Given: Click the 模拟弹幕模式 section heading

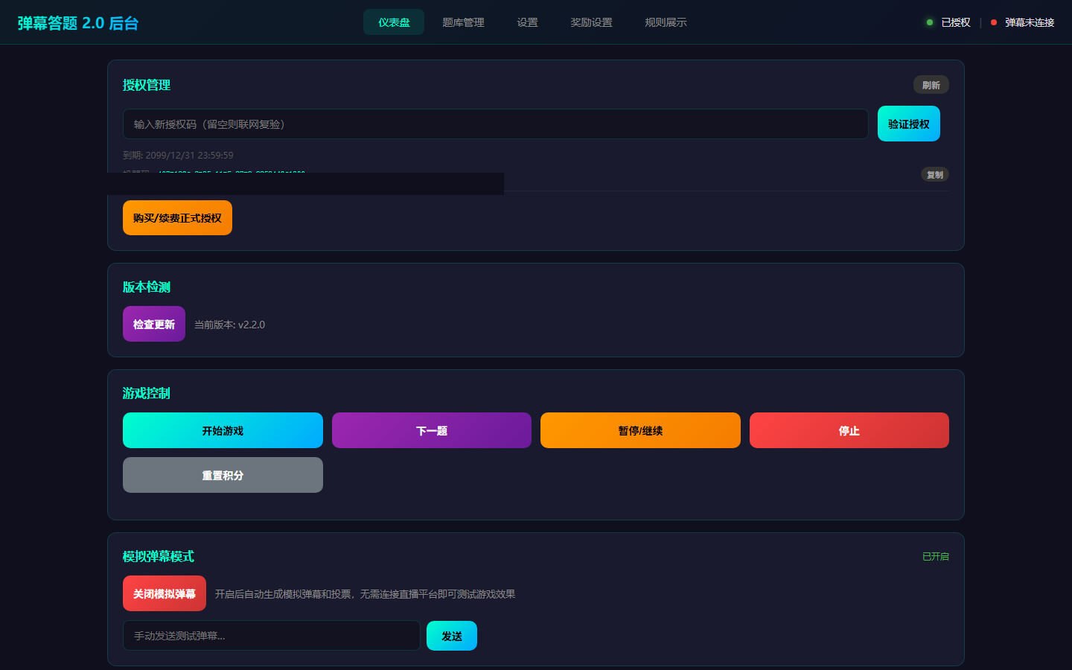Looking at the screenshot, I should [x=159, y=556].
